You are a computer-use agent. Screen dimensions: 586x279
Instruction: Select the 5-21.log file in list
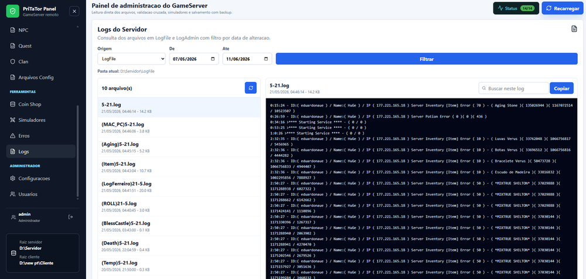179,107
